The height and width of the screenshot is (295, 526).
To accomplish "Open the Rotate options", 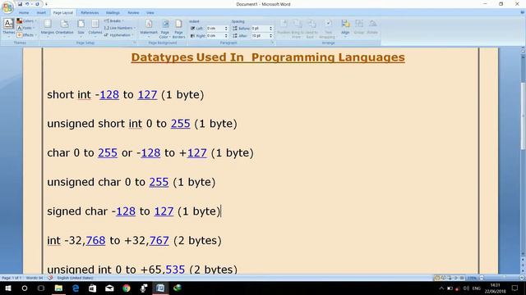I will (372, 27).
